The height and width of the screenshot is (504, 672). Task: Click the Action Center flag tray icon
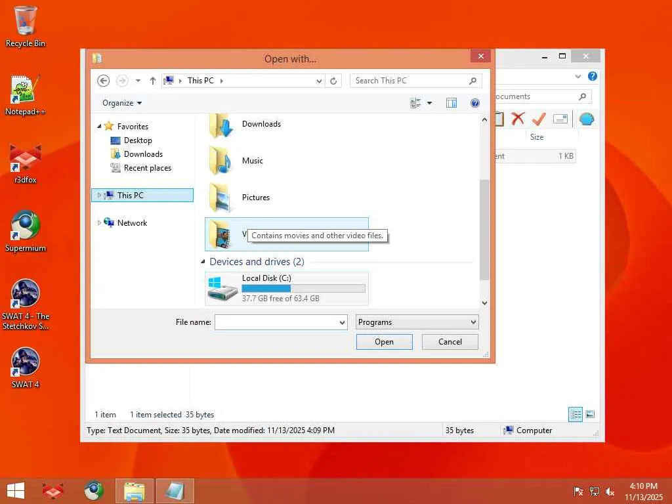(578, 491)
